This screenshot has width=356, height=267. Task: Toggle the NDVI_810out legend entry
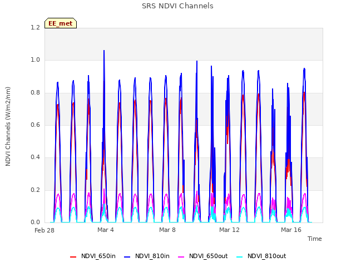(261, 256)
